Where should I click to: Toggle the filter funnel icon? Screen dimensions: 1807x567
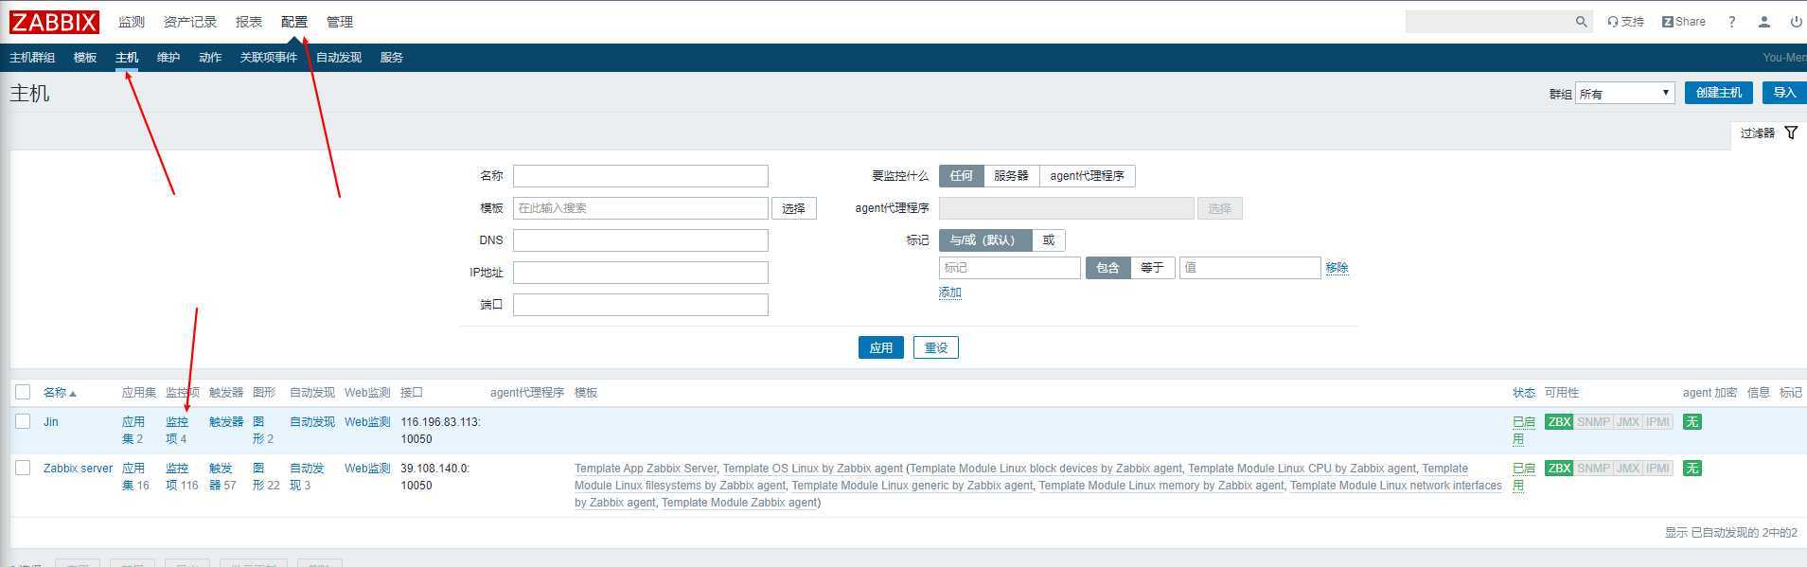tap(1790, 133)
